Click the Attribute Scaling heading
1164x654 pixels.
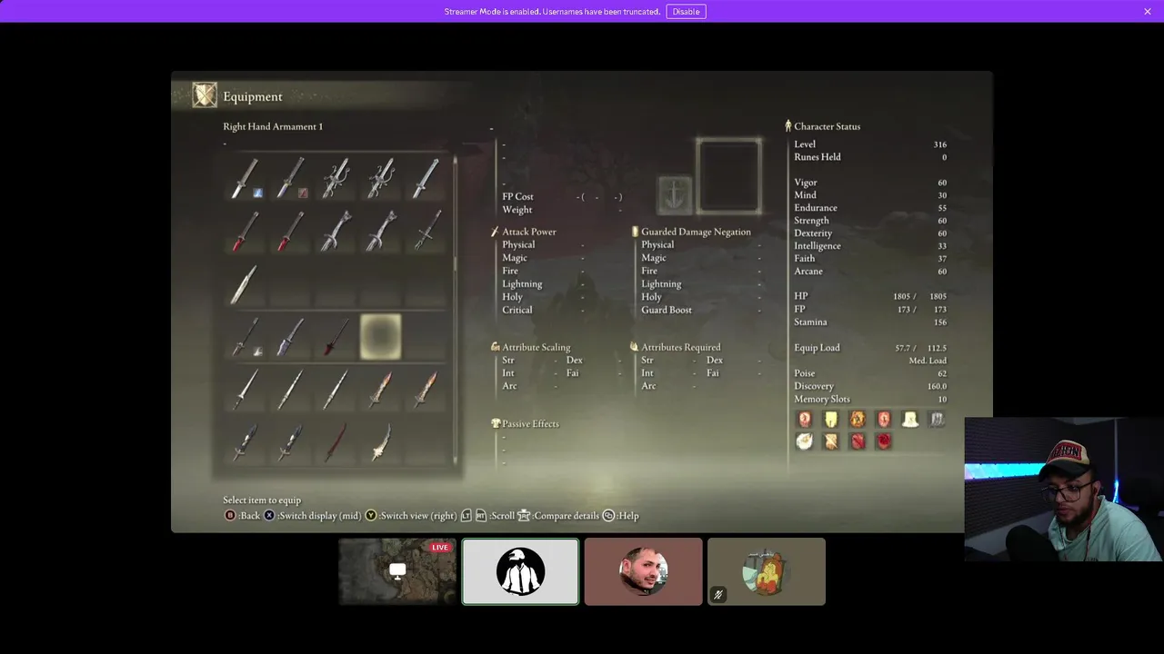point(537,347)
